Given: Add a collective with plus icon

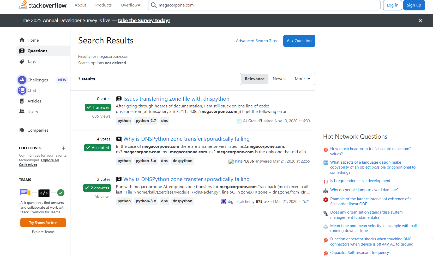Looking at the screenshot, I should [63, 148].
